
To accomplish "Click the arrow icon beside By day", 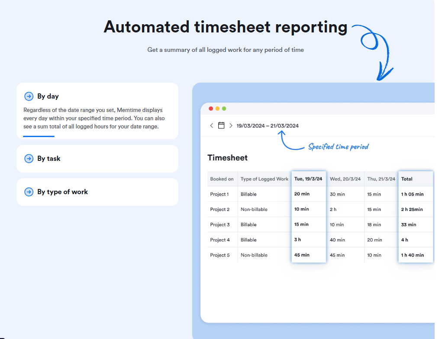I will [x=29, y=96].
